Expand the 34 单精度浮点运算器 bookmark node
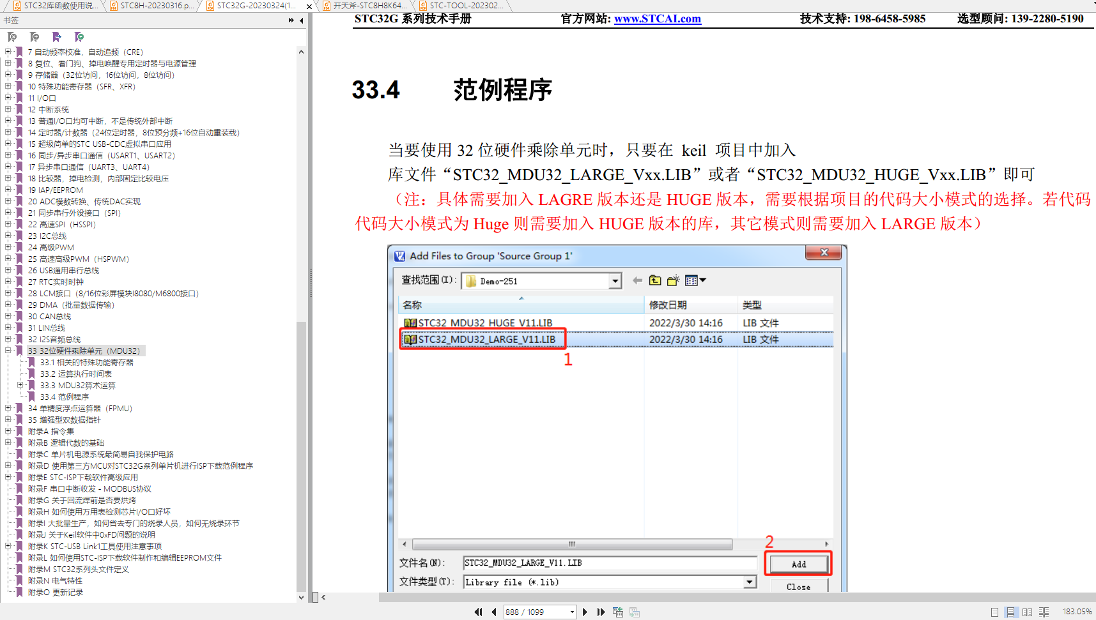 point(8,408)
